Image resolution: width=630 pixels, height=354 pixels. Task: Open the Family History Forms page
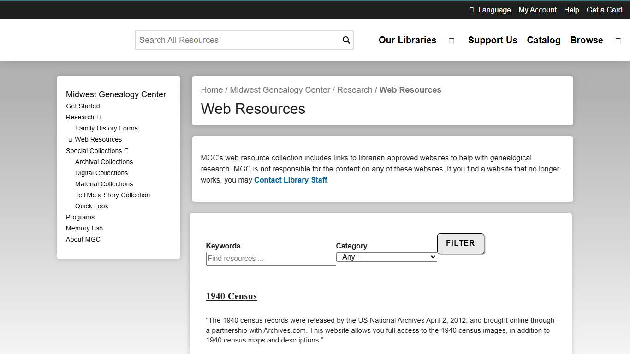[106, 128]
